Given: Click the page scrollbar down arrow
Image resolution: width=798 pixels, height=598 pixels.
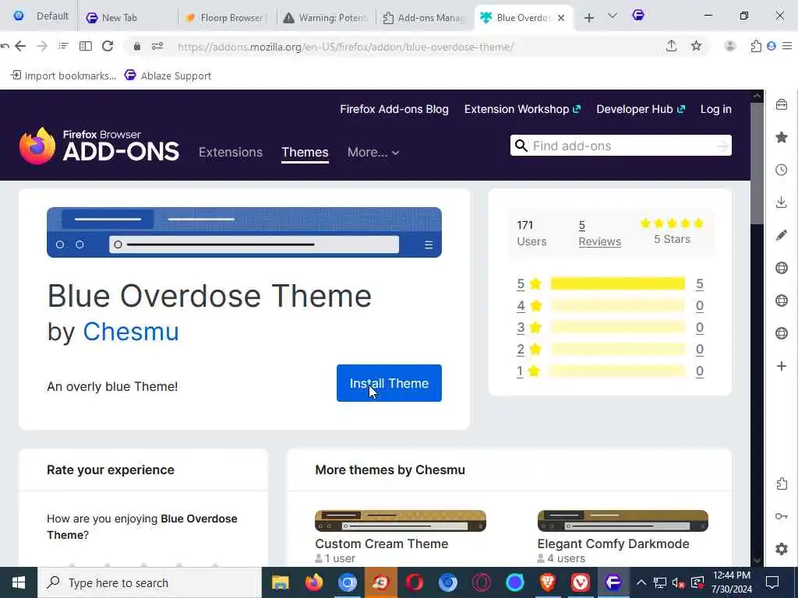Looking at the screenshot, I should click(x=757, y=561).
